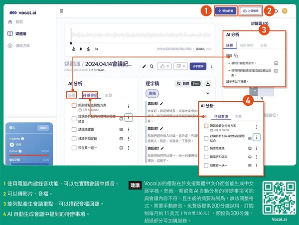Click the comment icon for 現在買一送一
This screenshot has width=299, height=225.
(x=121, y=148)
